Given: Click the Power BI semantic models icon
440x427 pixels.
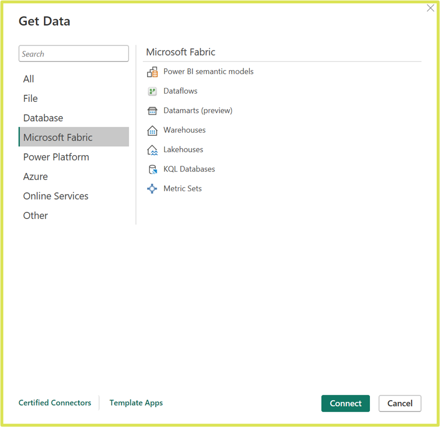Looking at the screenshot, I should click(x=153, y=72).
